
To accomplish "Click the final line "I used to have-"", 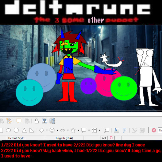I will pyautogui.click(x=17, y=156).
